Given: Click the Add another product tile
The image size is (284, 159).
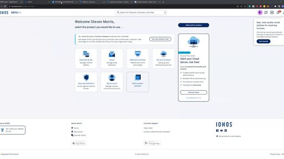Looking at the screenshot, I should [x=138, y=82].
